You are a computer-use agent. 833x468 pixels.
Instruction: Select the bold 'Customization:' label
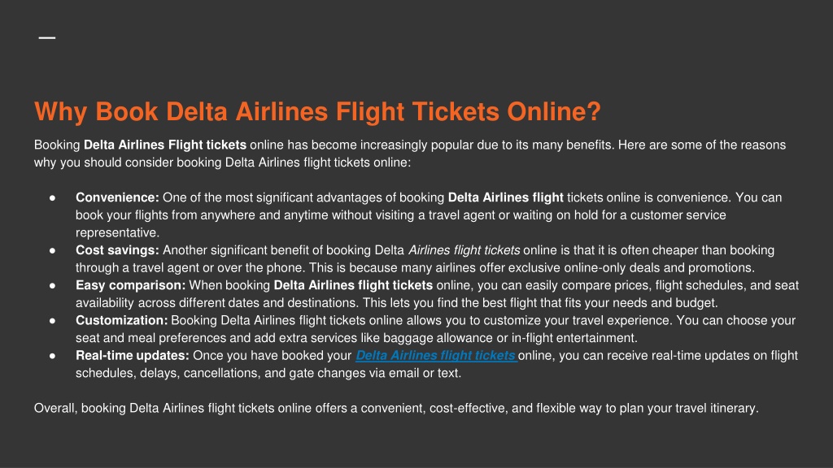point(122,320)
